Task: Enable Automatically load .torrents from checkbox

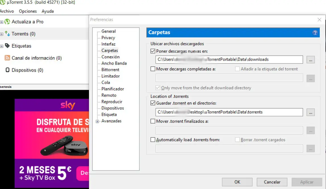Action: pos(153,140)
